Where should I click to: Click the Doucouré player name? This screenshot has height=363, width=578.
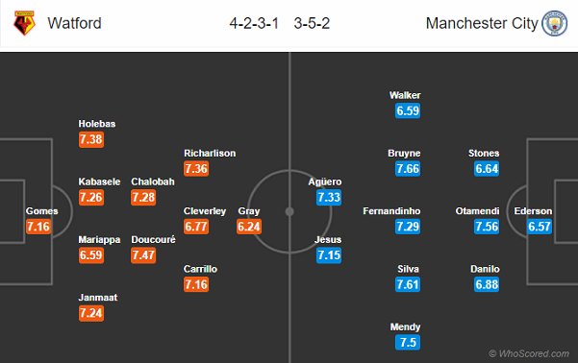click(153, 240)
